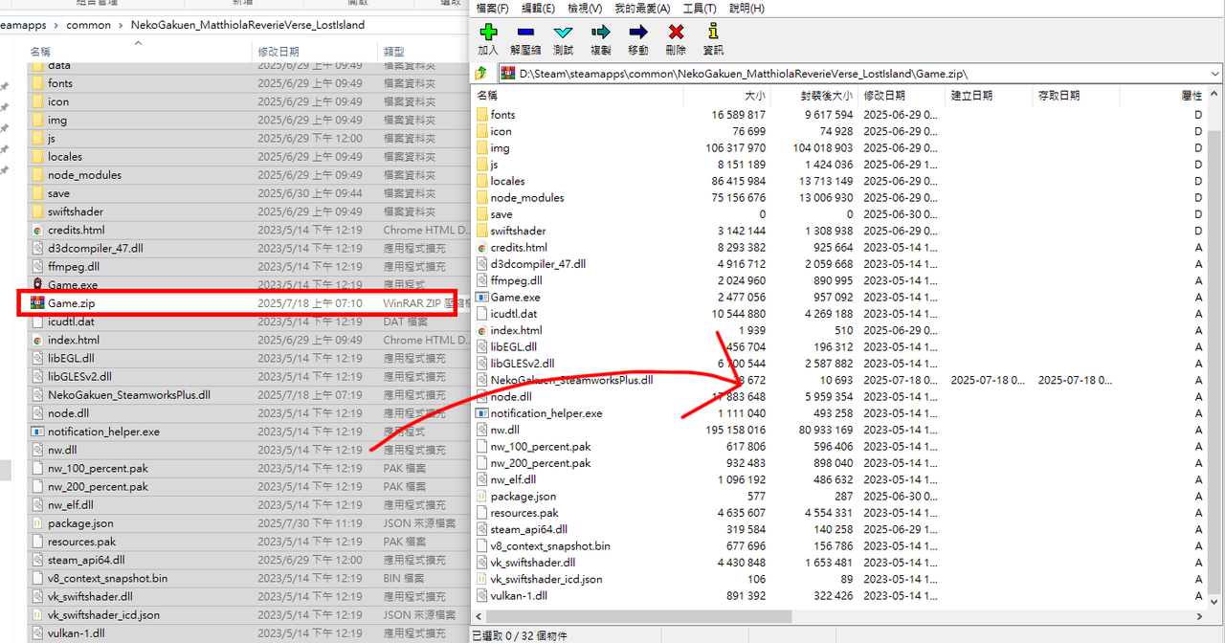Click the Game.exe icon in the 7-Zip list
The width and height of the screenshot is (1225, 643).
[x=481, y=297]
